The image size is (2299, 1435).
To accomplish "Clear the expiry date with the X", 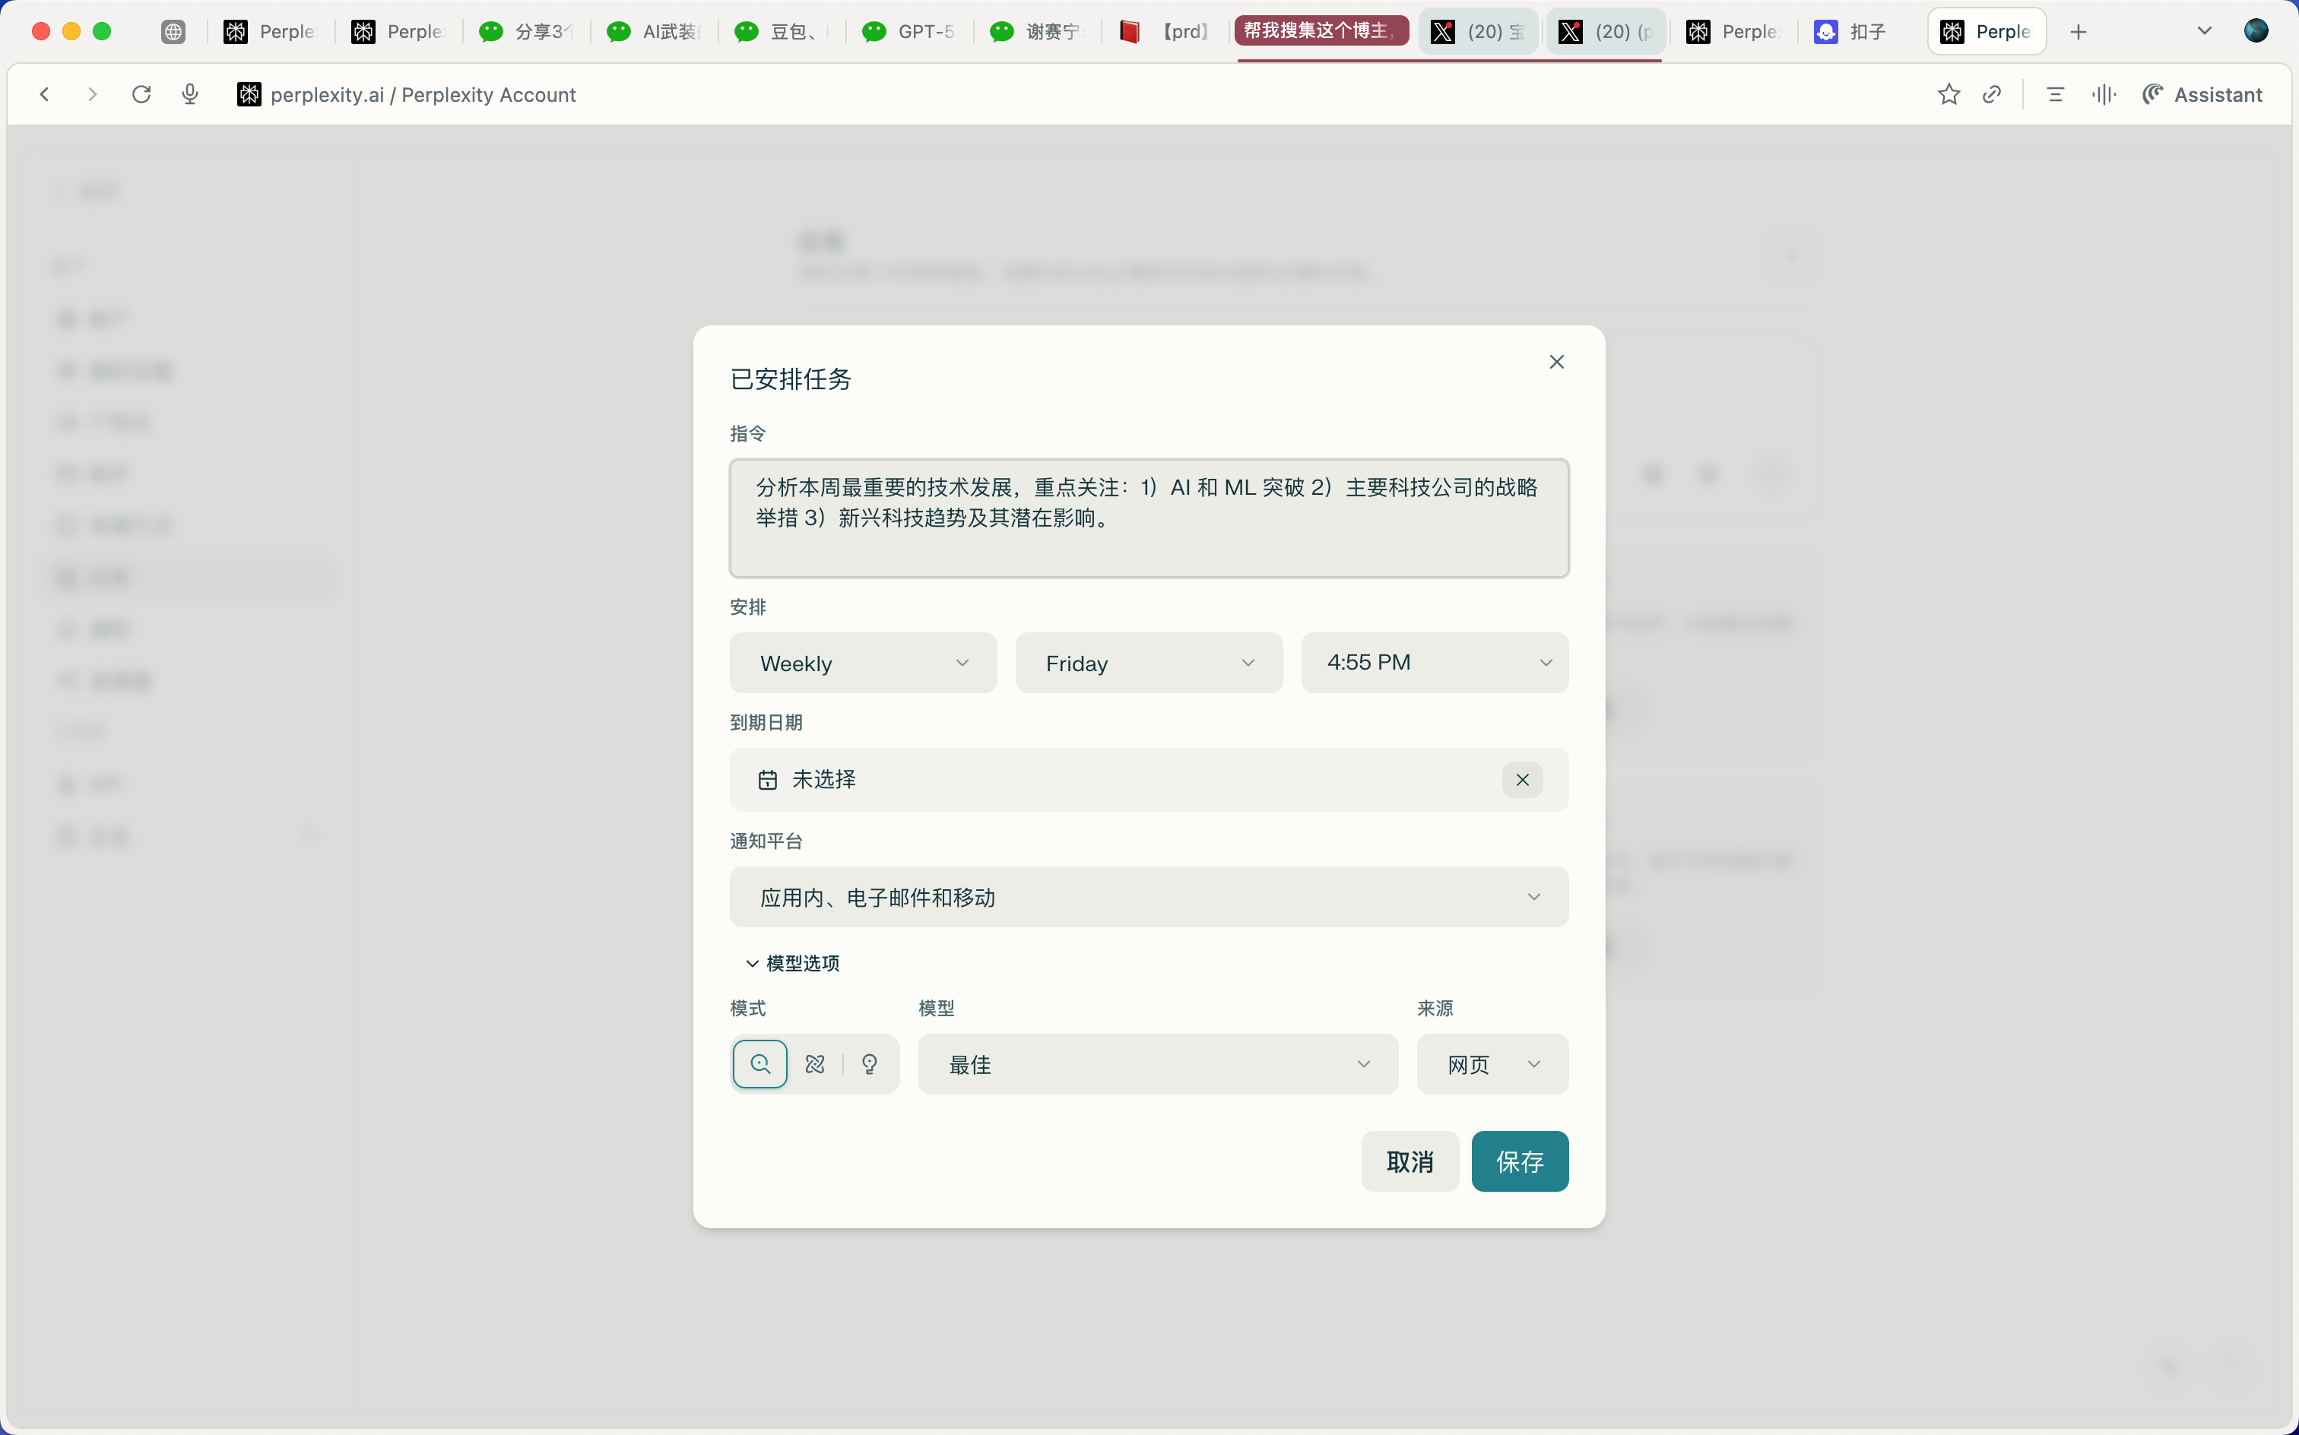I will 1523,779.
